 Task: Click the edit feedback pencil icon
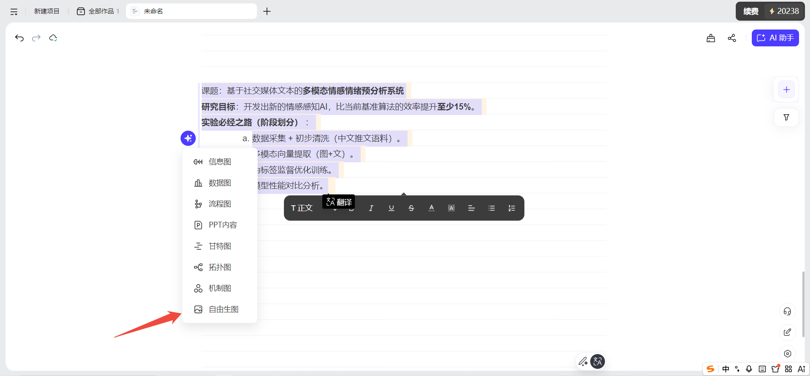pyautogui.click(x=787, y=333)
